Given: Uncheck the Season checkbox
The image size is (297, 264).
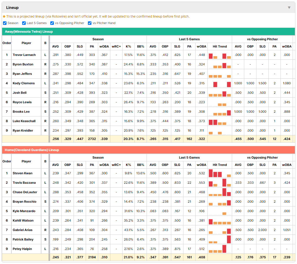Looking at the screenshot, I should click(x=5, y=23).
